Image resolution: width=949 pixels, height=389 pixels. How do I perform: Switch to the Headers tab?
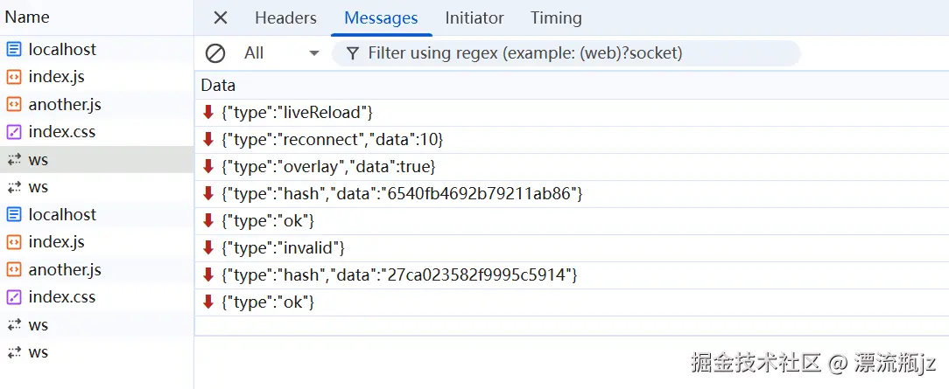(x=285, y=18)
